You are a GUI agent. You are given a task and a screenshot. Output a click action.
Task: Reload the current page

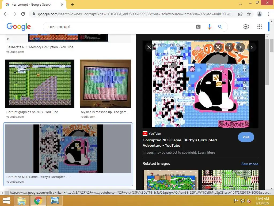pos(23,14)
